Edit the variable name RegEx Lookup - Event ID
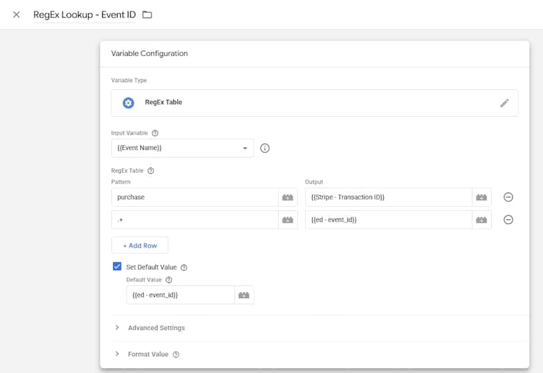 pos(84,15)
